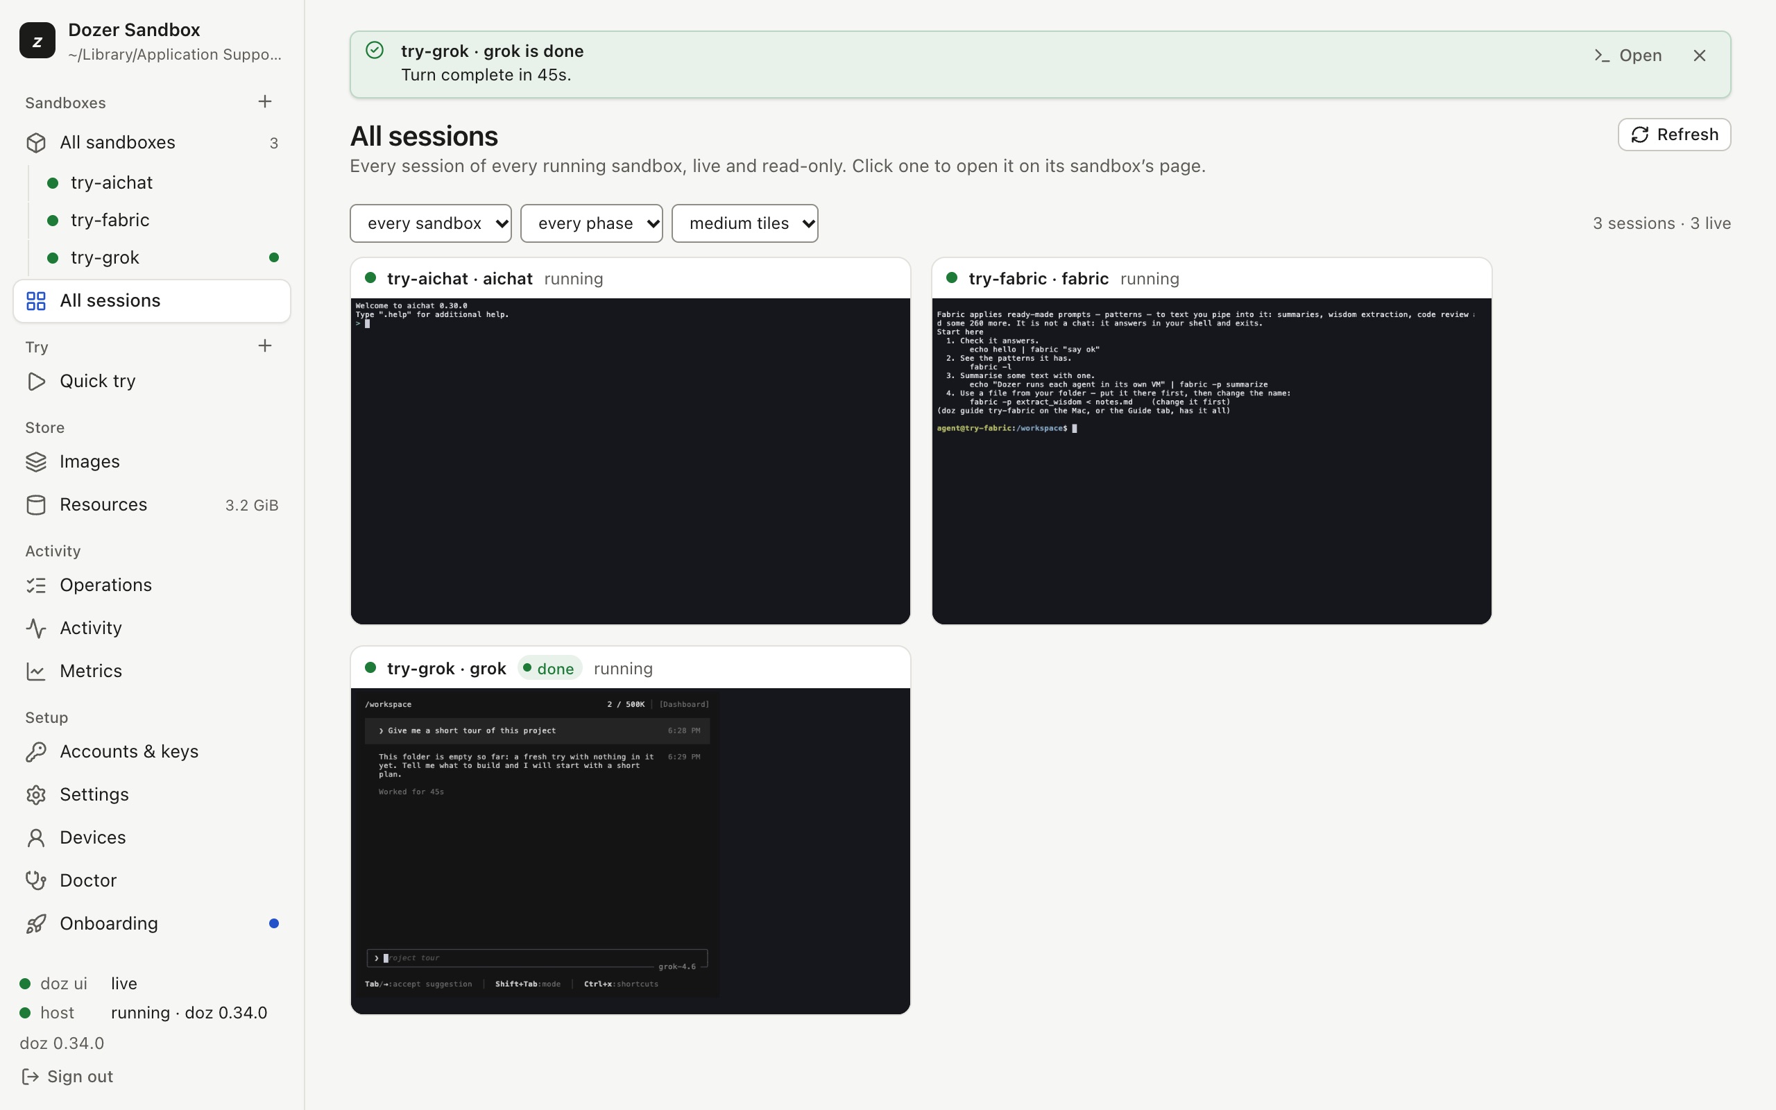Go to the Operations page
The image size is (1776, 1110).
tap(152, 585)
